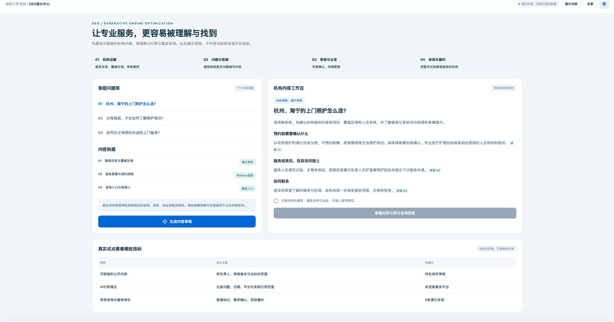Click the 查看问答引用与咨询预览 button
The image size is (614, 322).
[395, 213]
